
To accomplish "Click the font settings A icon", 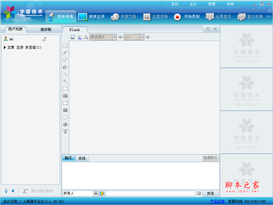I will 86,37.
